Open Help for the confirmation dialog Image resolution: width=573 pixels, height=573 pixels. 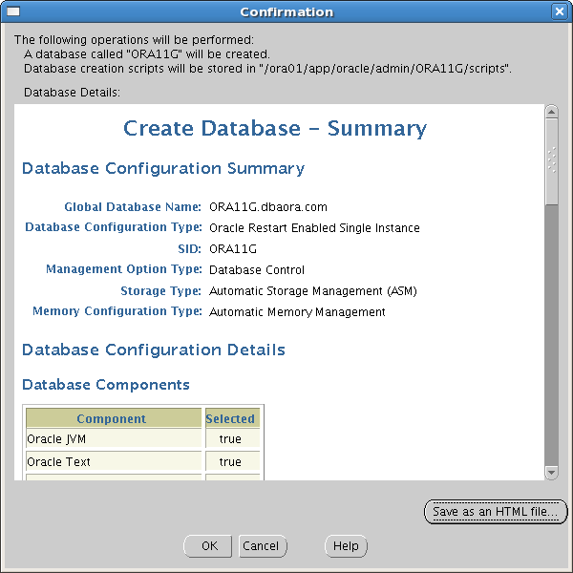point(346,546)
